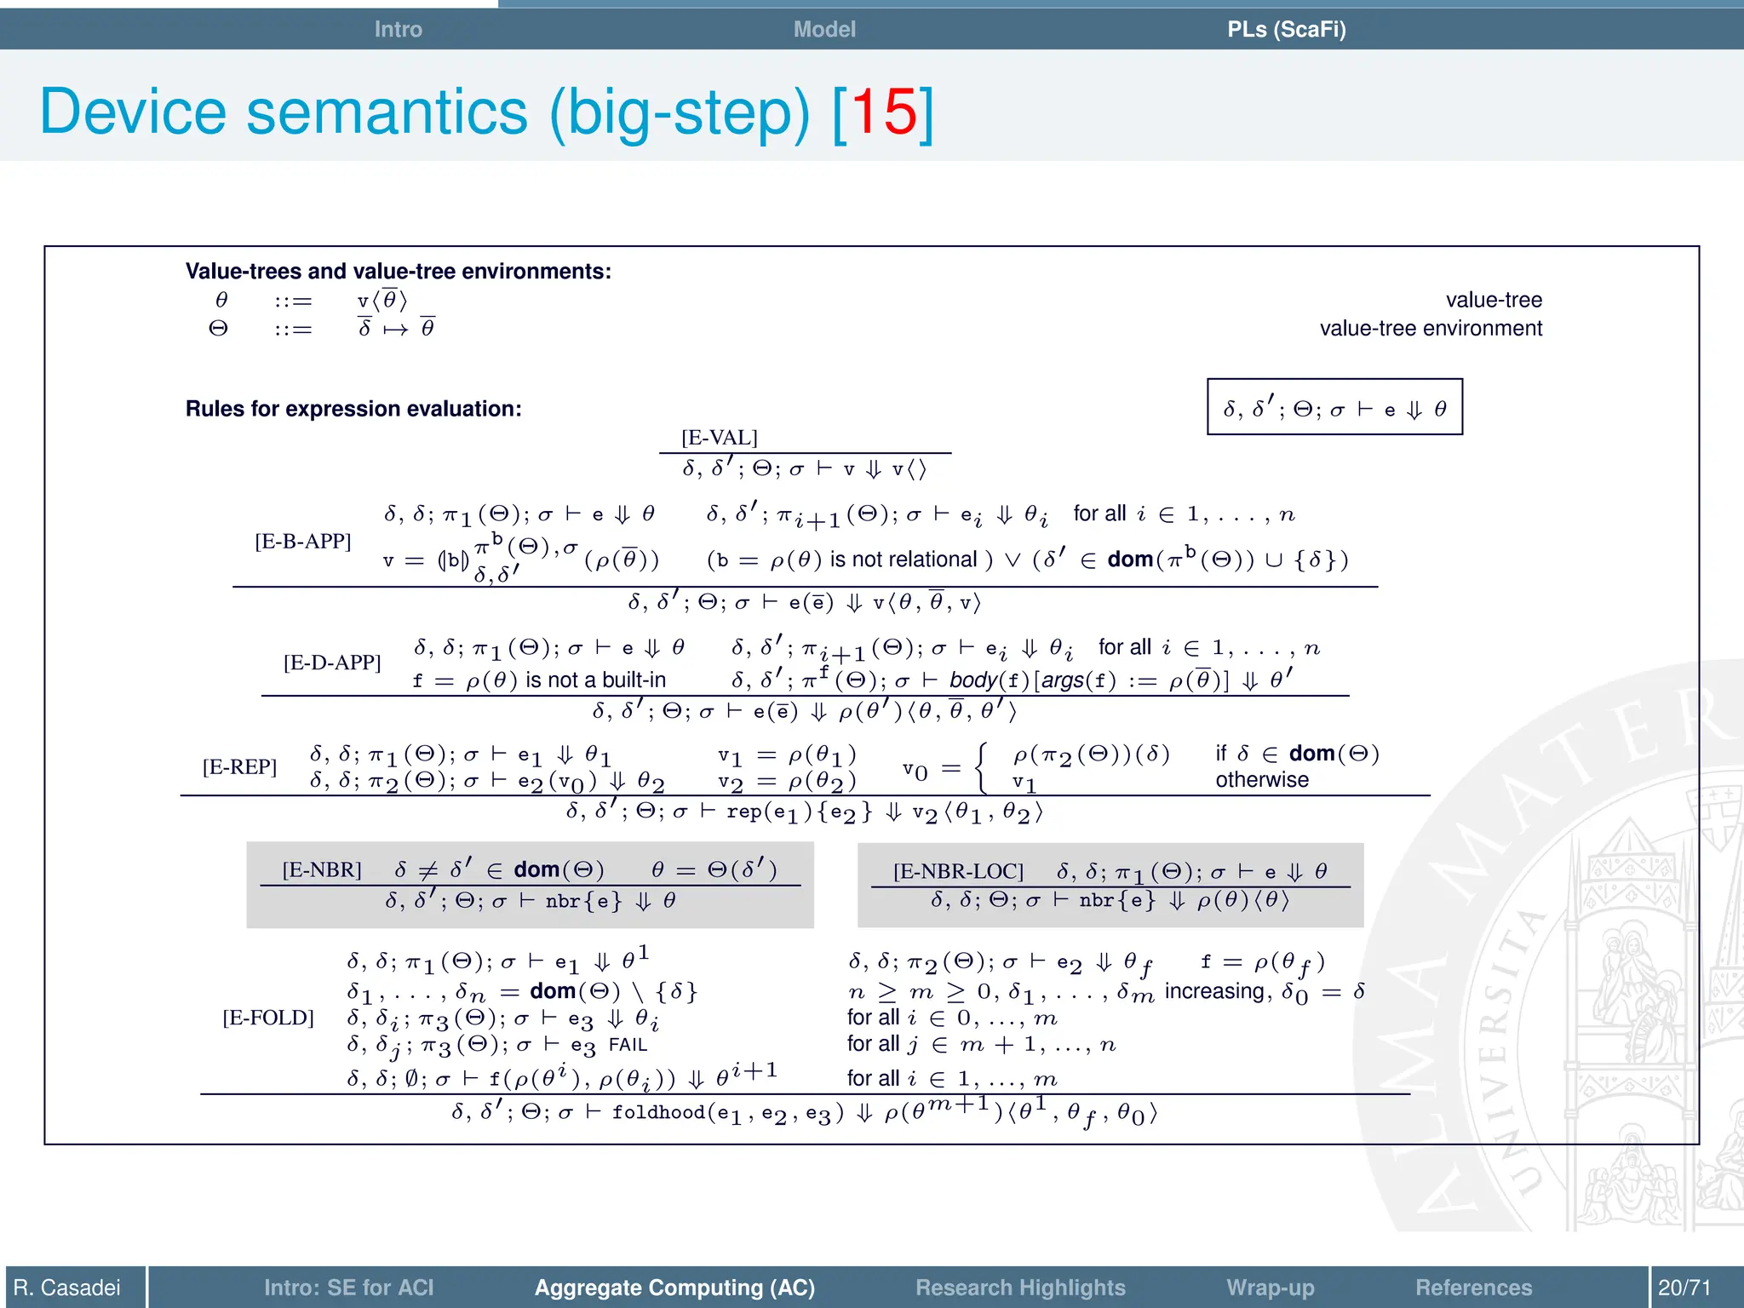
Task: Click author name R. Casadei
Action: pos(67,1288)
